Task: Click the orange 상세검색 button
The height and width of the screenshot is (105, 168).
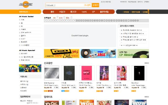Action: pyautogui.click(x=95, y=5)
